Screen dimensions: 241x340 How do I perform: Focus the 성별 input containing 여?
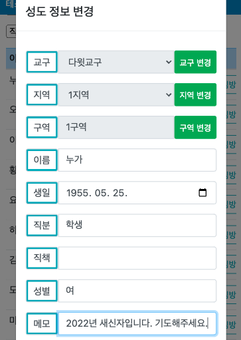coord(137,291)
